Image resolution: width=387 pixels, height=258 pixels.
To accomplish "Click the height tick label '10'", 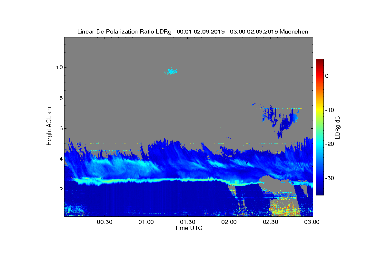I will point(59,67).
